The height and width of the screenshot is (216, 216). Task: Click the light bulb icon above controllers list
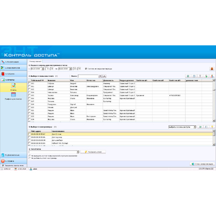[x=212, y=127]
